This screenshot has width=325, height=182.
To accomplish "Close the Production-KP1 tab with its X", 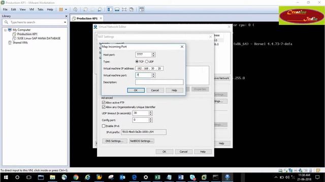I will coord(101,18).
